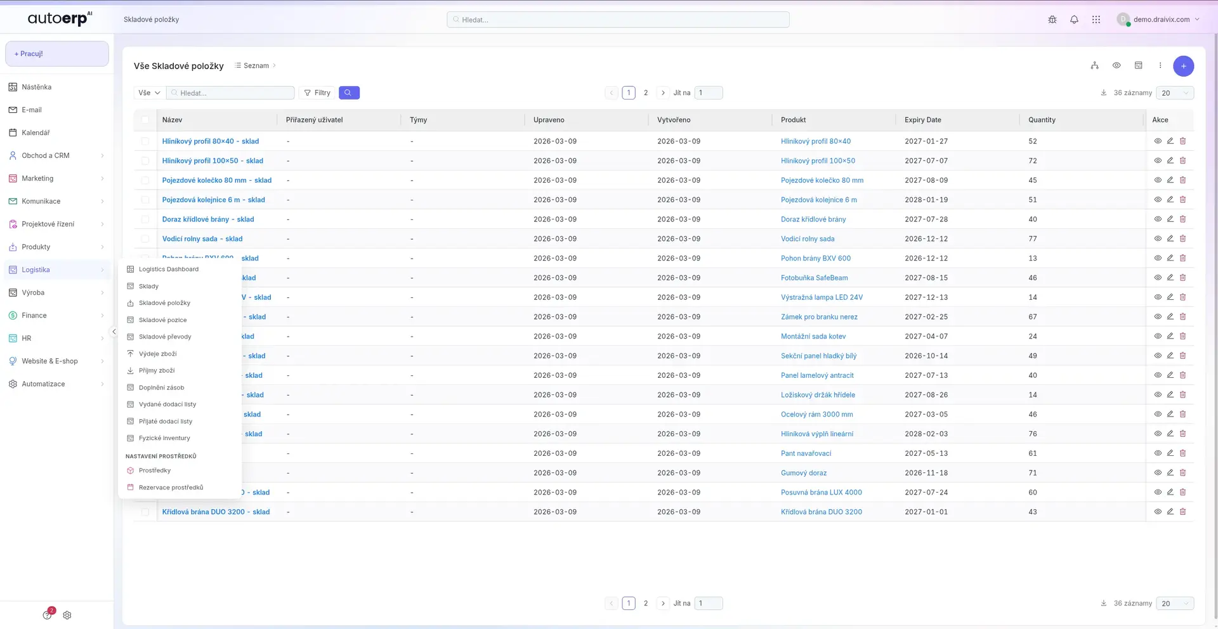Viewport: 1218px width, 629px height.
Task: Open the top page size dropdown showing 20
Action: coord(1174,93)
